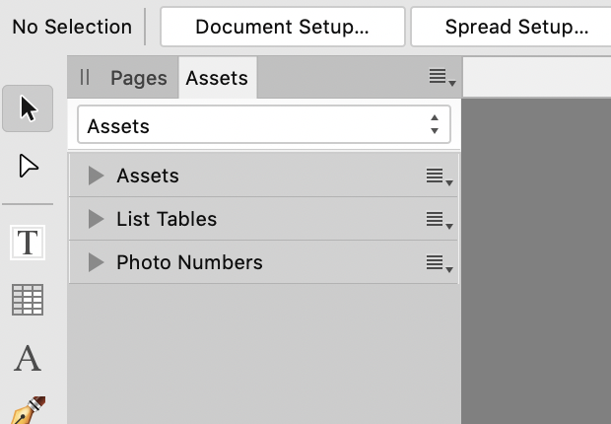Switch to the Pages tab
Image resolution: width=611 pixels, height=424 pixels.
[139, 78]
